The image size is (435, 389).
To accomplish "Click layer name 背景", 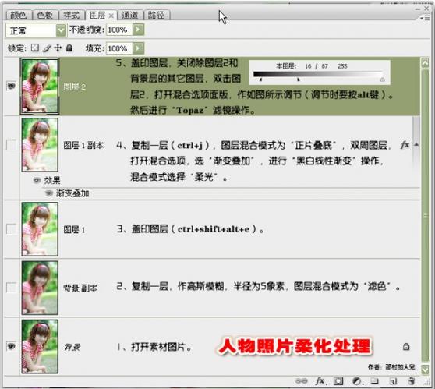I will 72,347.
